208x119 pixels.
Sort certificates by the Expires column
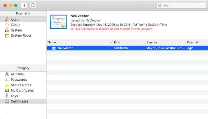tap(165, 42)
